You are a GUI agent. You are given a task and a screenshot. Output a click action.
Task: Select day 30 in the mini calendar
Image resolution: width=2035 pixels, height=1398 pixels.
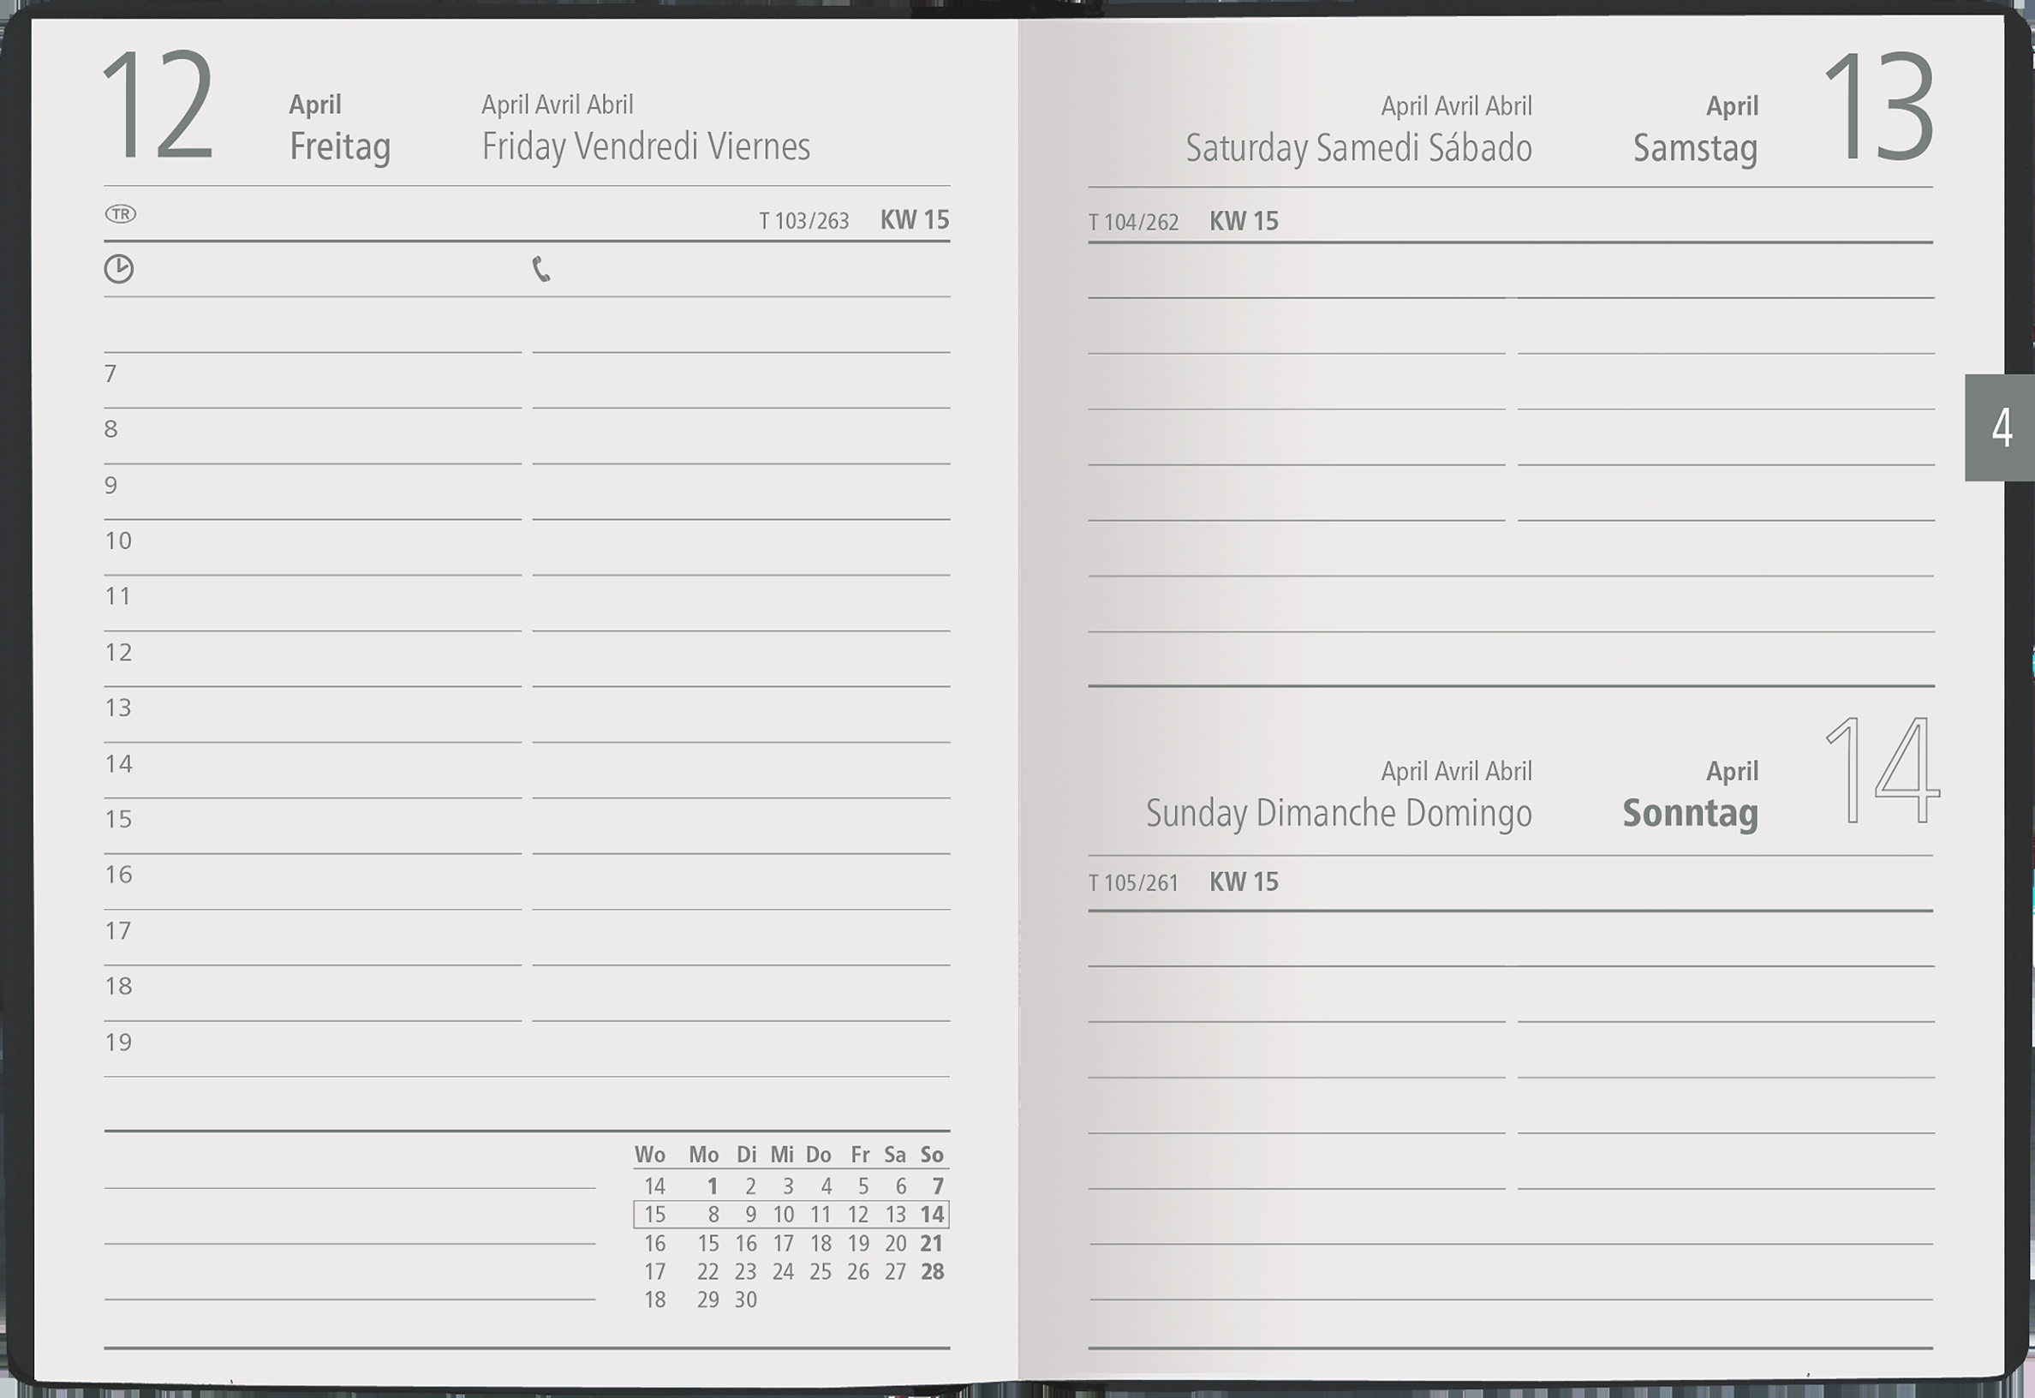pos(745,1299)
